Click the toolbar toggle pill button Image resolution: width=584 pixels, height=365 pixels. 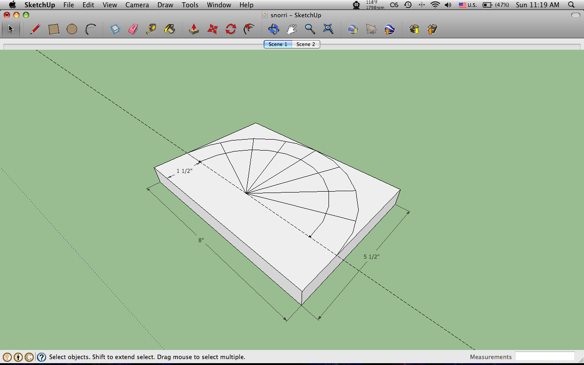coord(576,15)
